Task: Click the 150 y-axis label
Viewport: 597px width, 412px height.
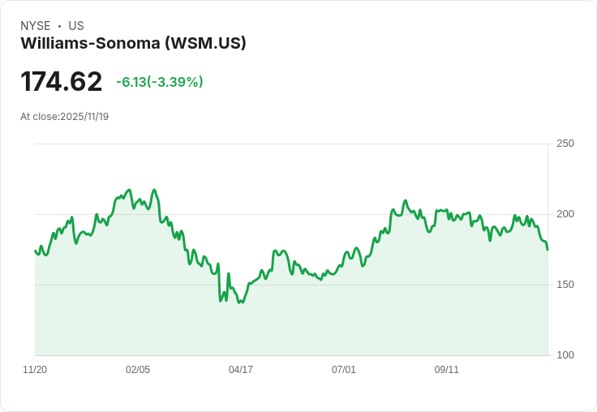Action: coord(565,285)
